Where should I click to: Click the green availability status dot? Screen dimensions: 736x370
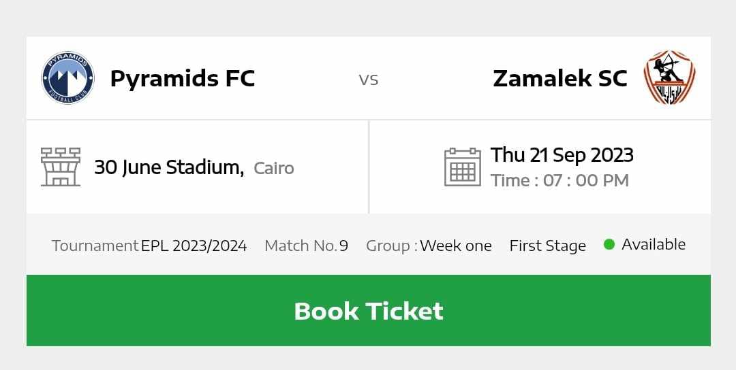(x=609, y=244)
